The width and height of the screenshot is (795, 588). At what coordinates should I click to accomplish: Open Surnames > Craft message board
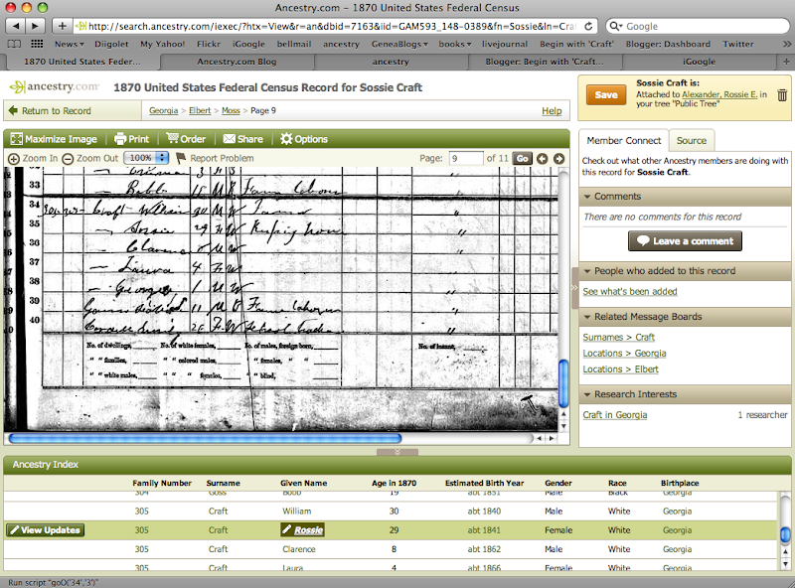point(618,337)
